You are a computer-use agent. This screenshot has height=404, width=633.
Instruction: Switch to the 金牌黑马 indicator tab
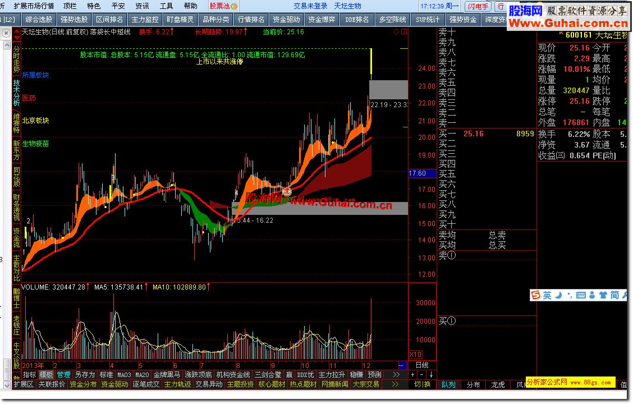click(167, 374)
